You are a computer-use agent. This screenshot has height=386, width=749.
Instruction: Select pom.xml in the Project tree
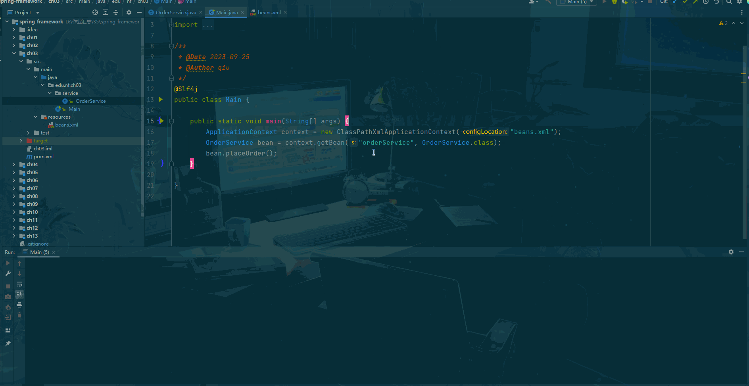[x=44, y=156]
